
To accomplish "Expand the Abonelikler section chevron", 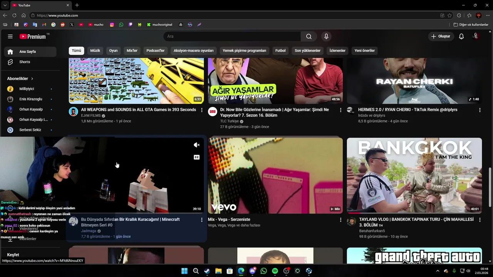I will [x=32, y=78].
